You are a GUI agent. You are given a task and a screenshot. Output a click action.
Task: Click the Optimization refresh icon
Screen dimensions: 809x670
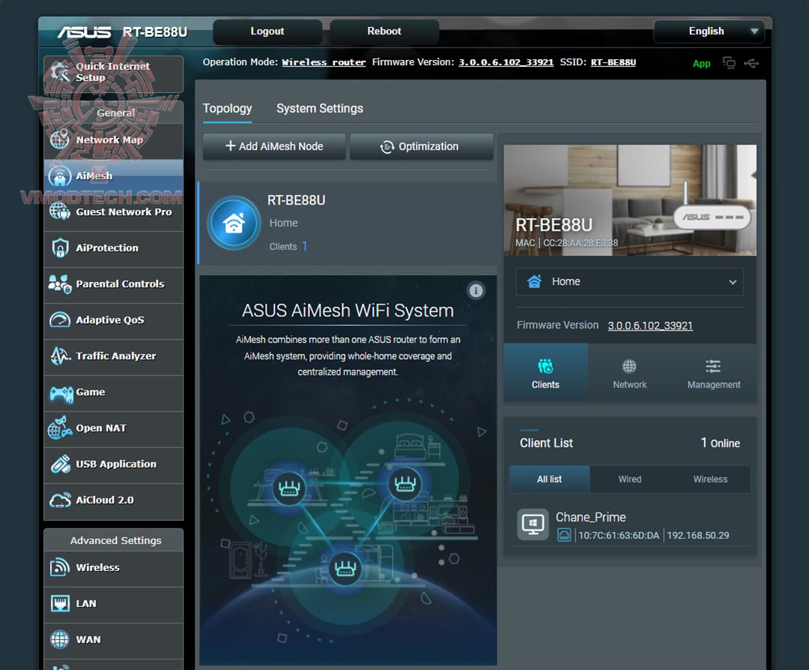point(387,147)
